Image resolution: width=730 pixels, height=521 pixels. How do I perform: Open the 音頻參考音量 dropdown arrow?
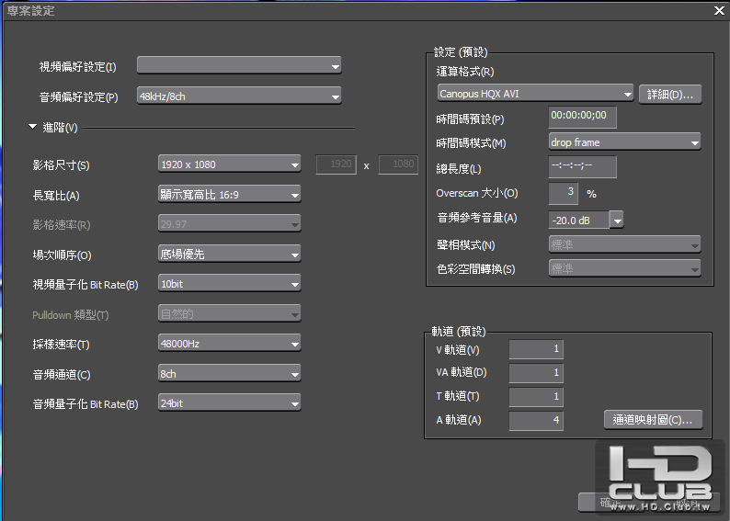pos(617,220)
